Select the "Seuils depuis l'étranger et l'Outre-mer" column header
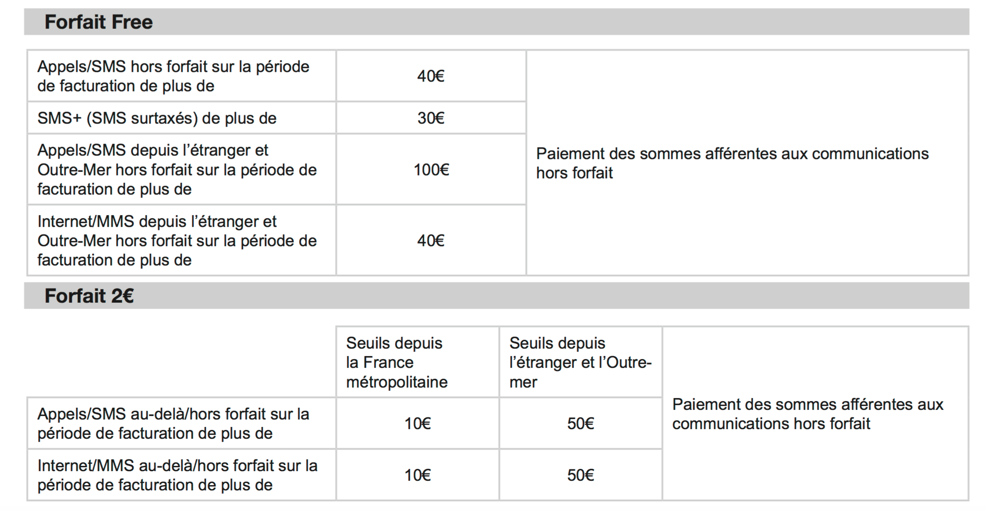Viewport: 986px width, 511px height. coord(580,362)
